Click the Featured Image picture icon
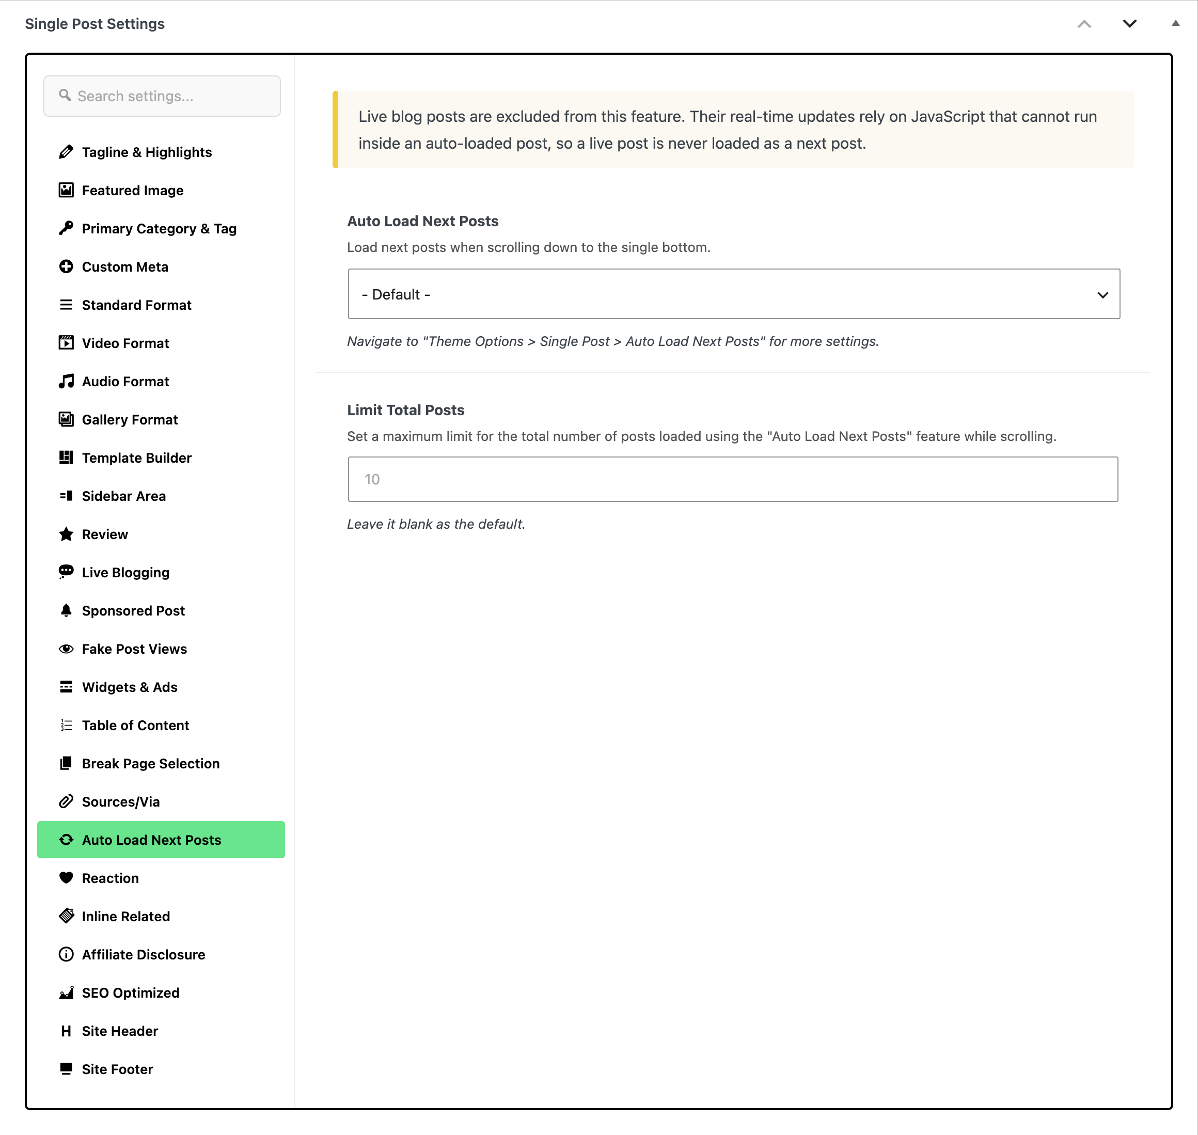 pyautogui.click(x=66, y=190)
